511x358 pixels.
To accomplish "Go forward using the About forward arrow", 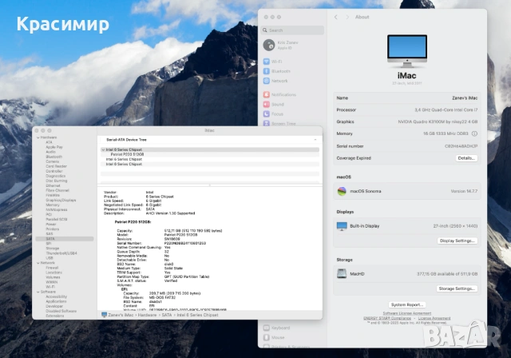I will point(347,17).
